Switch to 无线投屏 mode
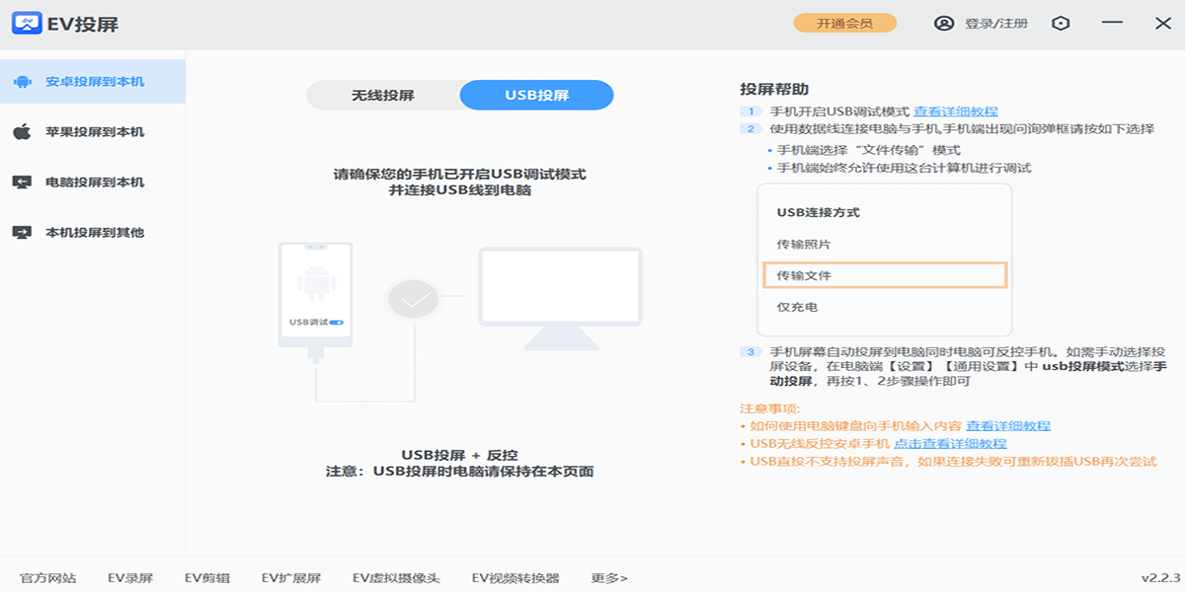This screenshot has width=1185, height=592. tap(383, 96)
